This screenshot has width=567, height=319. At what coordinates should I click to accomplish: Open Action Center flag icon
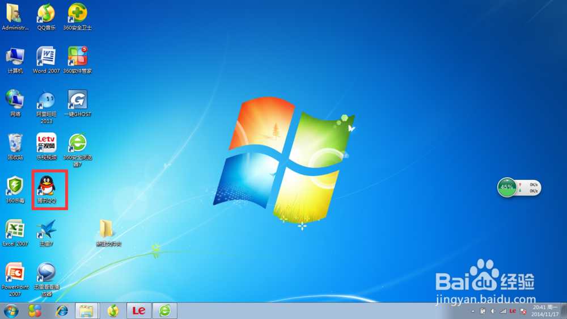click(x=523, y=311)
